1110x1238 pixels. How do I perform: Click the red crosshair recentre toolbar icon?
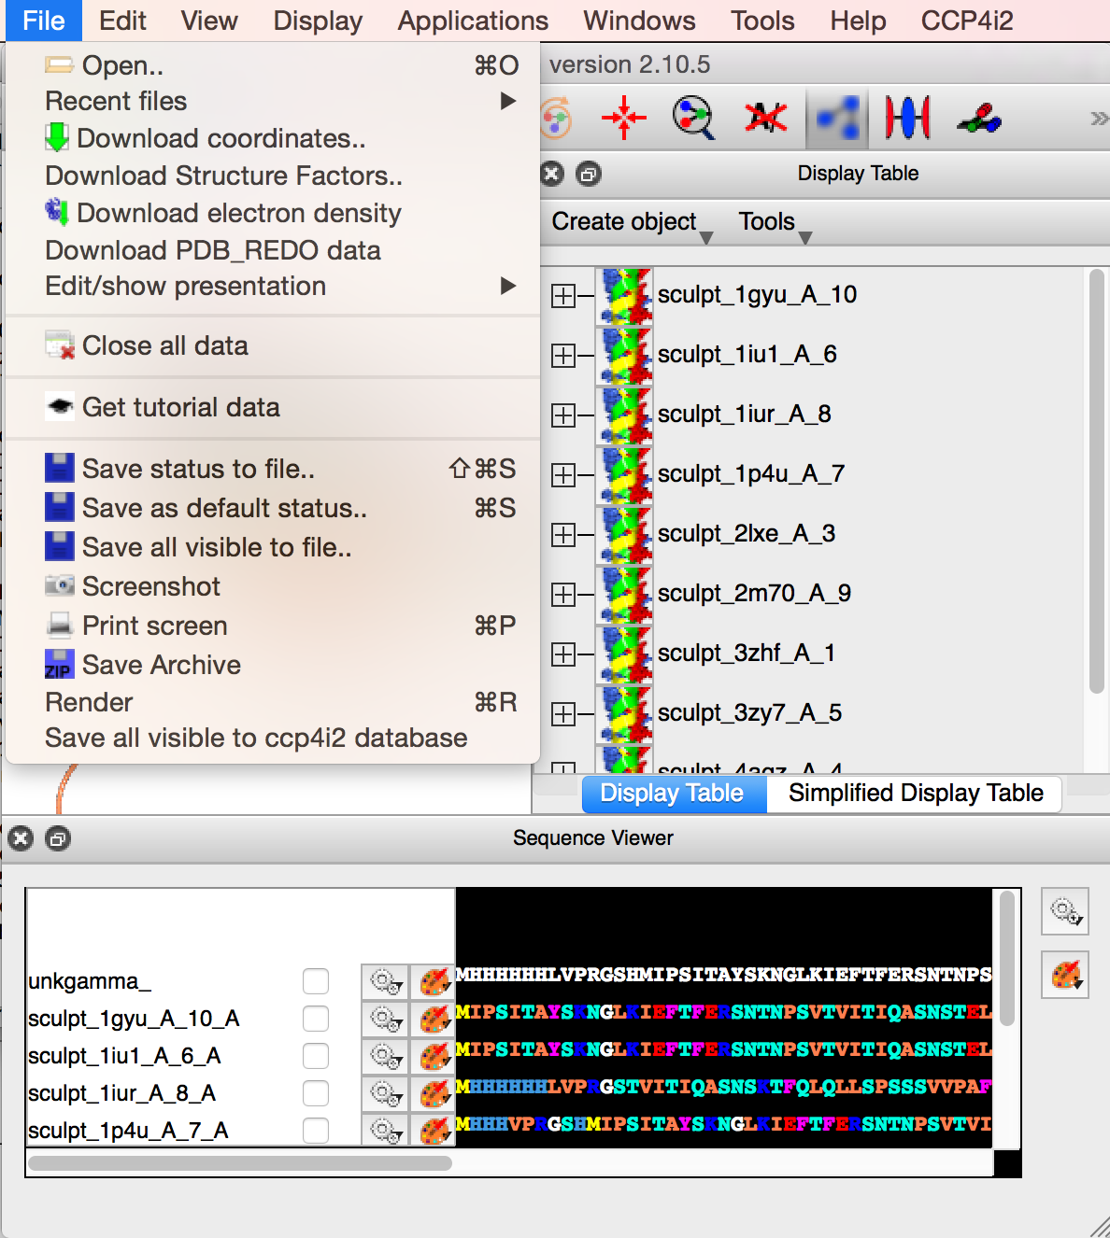(623, 119)
